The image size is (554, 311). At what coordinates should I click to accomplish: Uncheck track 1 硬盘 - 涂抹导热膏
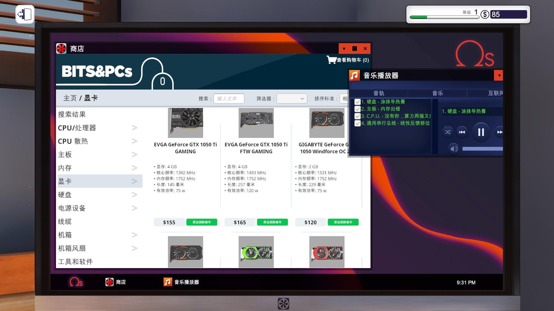pyautogui.click(x=358, y=102)
